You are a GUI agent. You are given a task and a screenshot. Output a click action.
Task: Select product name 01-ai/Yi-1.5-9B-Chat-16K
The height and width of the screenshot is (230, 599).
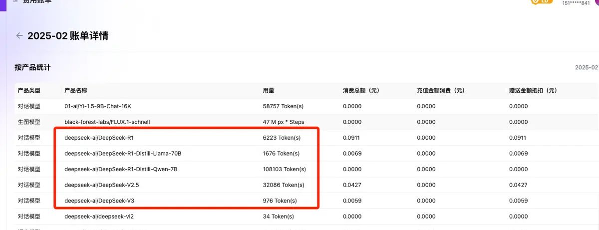(98, 106)
